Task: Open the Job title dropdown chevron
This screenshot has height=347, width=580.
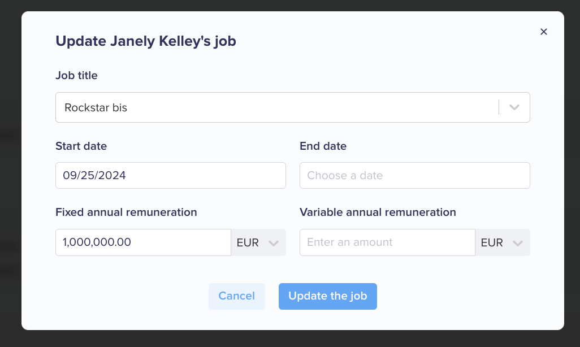Action: (x=514, y=107)
